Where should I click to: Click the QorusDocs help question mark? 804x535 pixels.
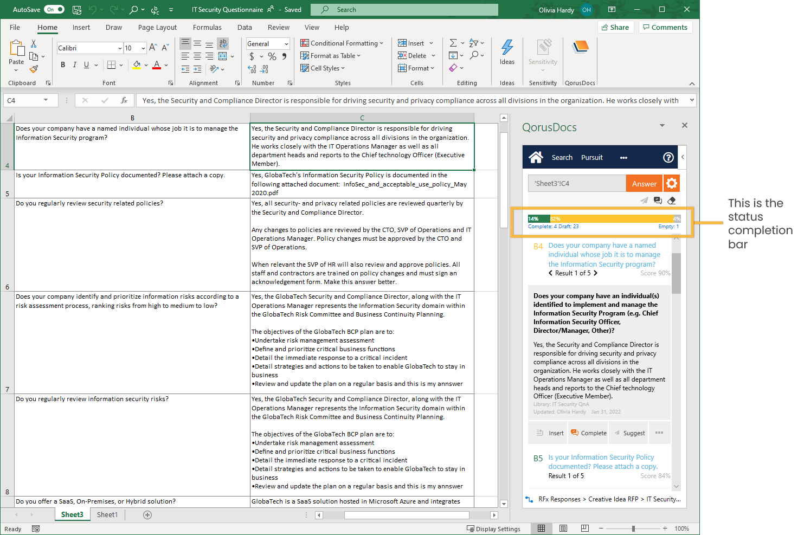point(668,157)
